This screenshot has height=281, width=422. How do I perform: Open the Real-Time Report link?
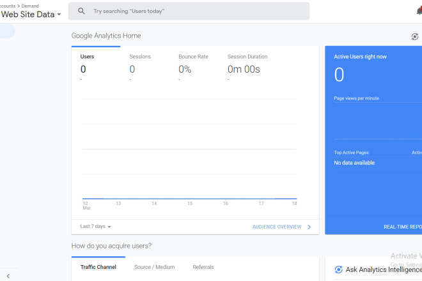point(403,227)
